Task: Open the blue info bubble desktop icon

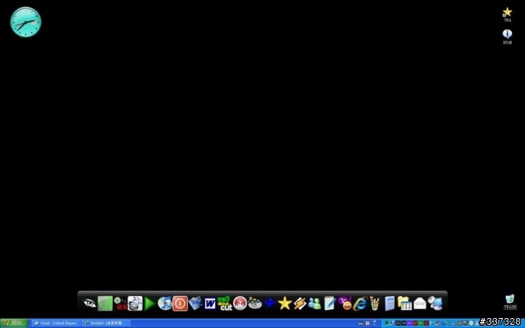Action: [x=507, y=36]
